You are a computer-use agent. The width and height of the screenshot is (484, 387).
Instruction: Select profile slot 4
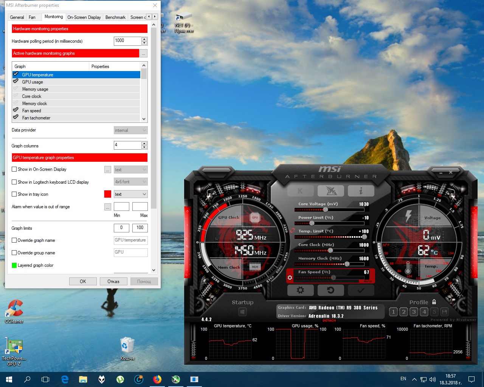pos(424,312)
